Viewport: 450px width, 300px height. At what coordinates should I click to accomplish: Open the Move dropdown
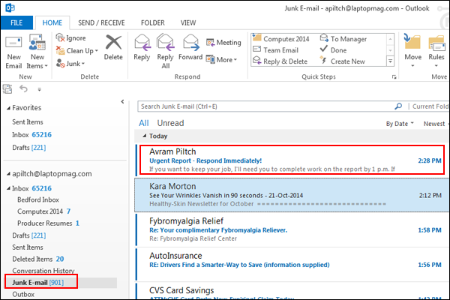coord(412,51)
